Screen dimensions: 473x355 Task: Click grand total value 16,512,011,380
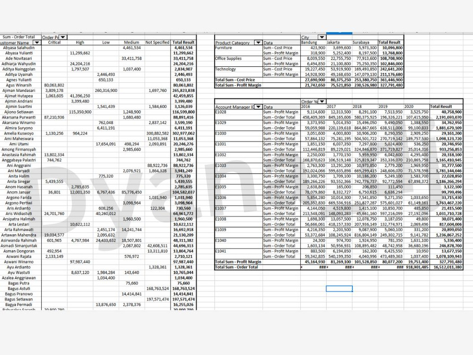tap(446, 267)
